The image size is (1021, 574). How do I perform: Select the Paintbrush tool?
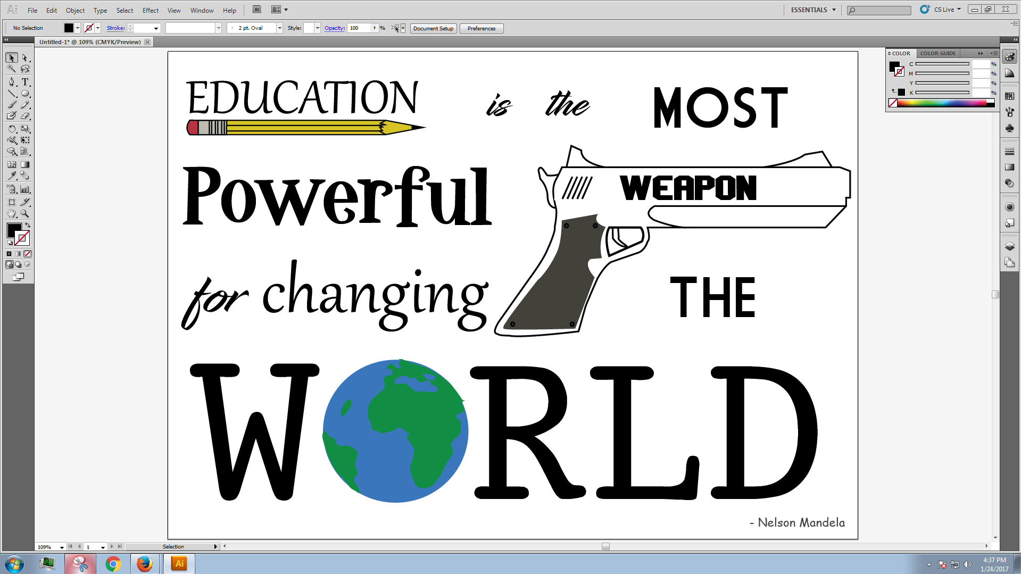point(12,105)
